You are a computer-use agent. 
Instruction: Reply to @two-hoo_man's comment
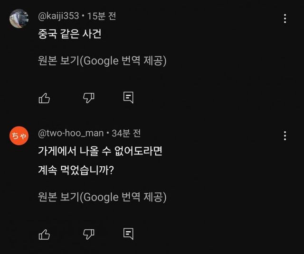tap(128, 234)
